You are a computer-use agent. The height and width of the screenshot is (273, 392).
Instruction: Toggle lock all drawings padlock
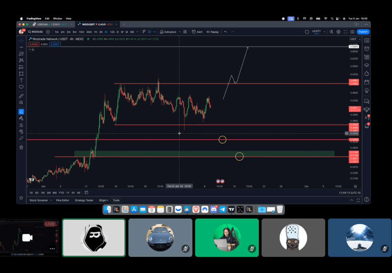pyautogui.click(x=21, y=125)
